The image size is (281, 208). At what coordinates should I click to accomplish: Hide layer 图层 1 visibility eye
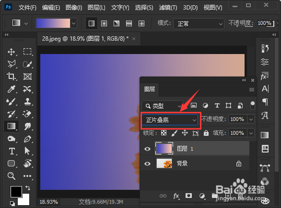click(x=147, y=149)
